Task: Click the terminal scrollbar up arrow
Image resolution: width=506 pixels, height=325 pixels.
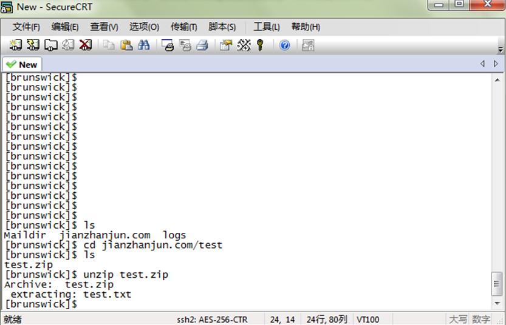Action: pyautogui.click(x=497, y=80)
